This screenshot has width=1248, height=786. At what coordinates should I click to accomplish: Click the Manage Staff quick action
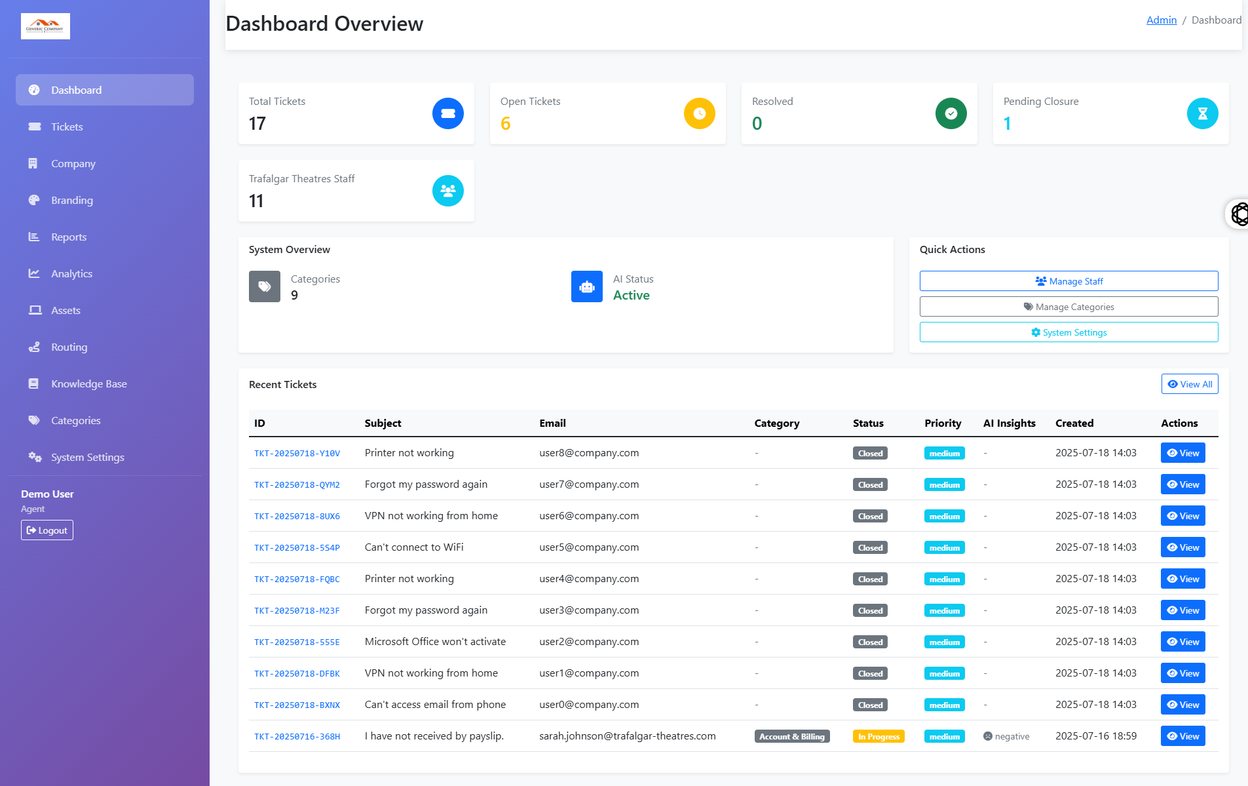click(x=1068, y=281)
